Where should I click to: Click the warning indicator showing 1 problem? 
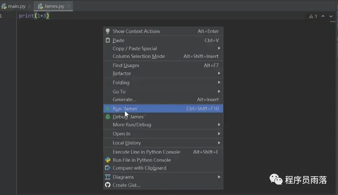313,16
